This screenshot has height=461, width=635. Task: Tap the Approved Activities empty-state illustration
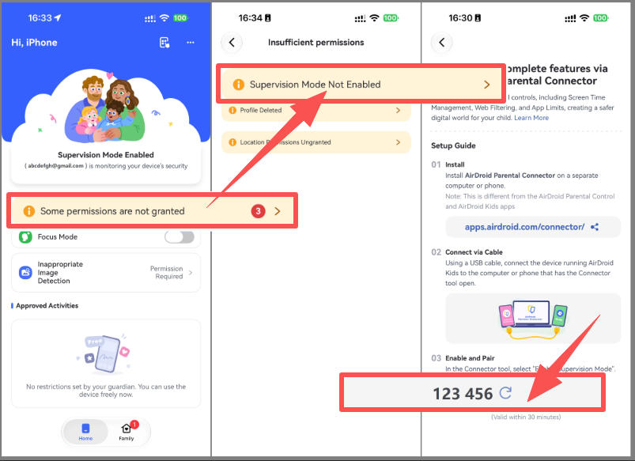pyautogui.click(x=104, y=354)
